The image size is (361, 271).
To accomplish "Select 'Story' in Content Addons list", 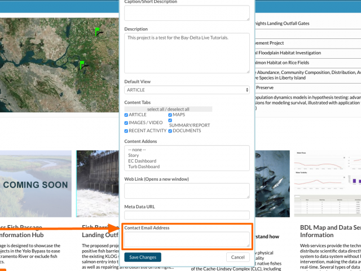I will (134, 155).
